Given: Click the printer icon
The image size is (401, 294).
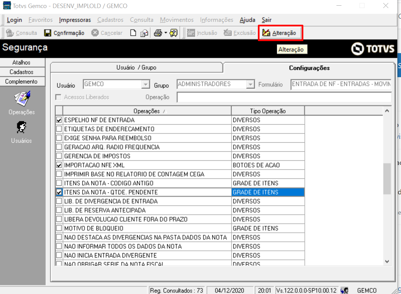Looking at the screenshot, I should click(158, 33).
